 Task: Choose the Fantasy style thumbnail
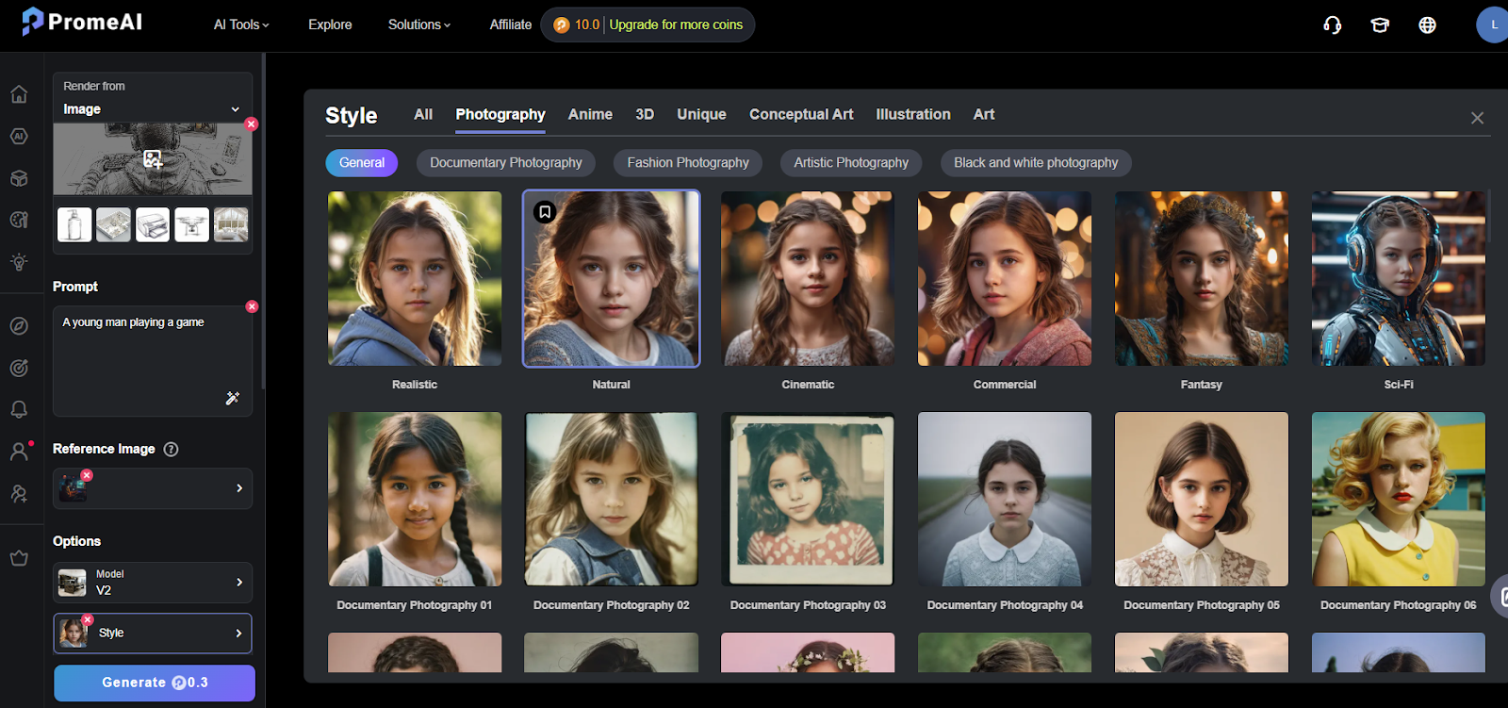coord(1202,279)
